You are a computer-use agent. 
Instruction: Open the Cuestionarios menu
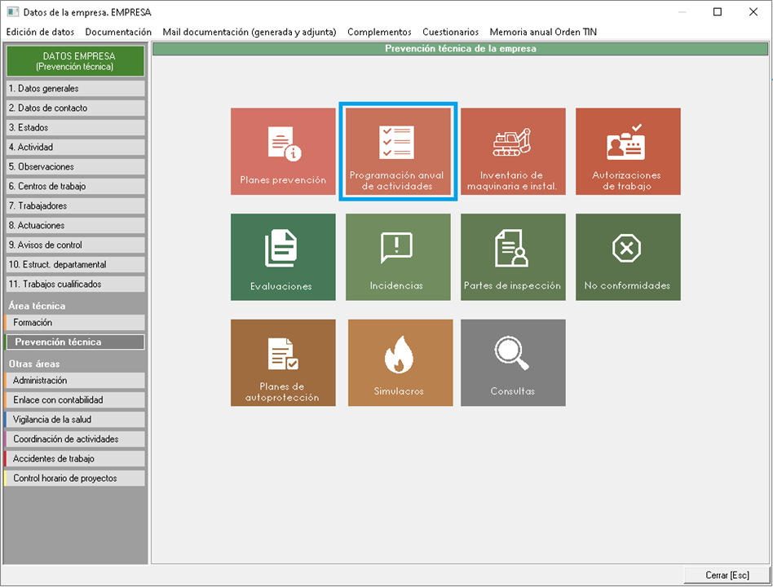pos(450,32)
